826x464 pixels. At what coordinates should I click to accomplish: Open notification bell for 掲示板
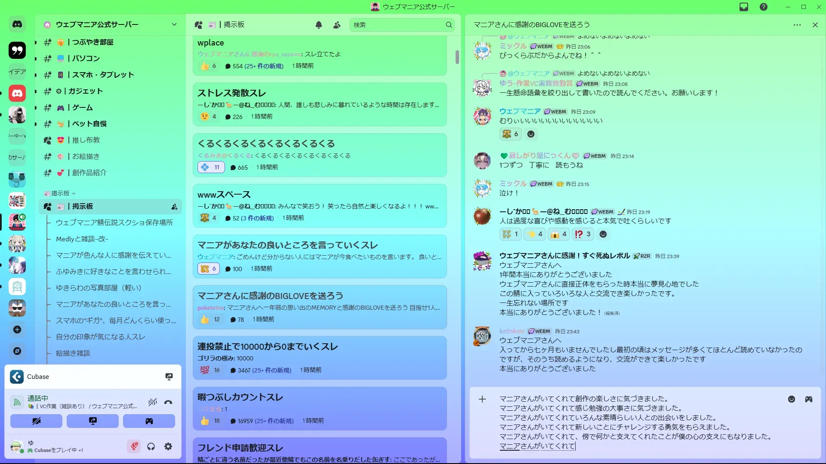pyautogui.click(x=319, y=25)
